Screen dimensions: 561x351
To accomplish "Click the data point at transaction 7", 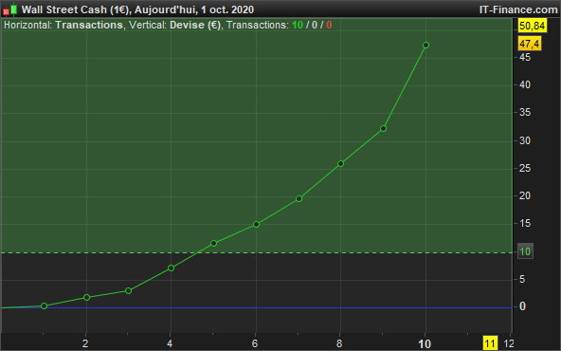I will [299, 199].
